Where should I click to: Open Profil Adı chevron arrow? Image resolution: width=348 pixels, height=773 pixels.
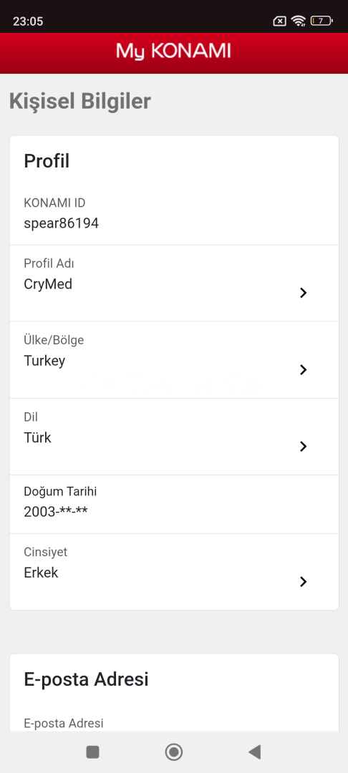click(x=303, y=293)
